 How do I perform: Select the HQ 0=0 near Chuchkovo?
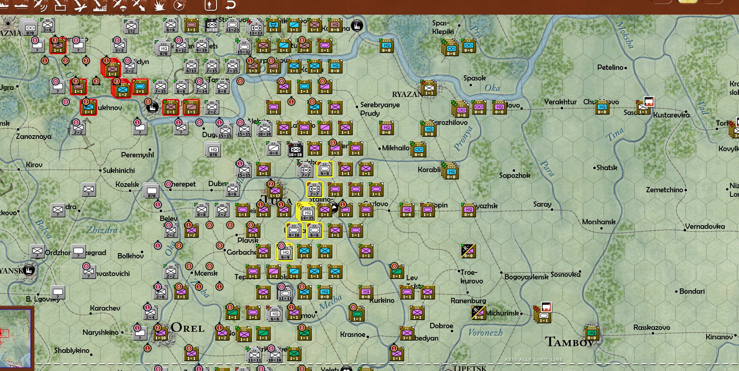pos(602,107)
